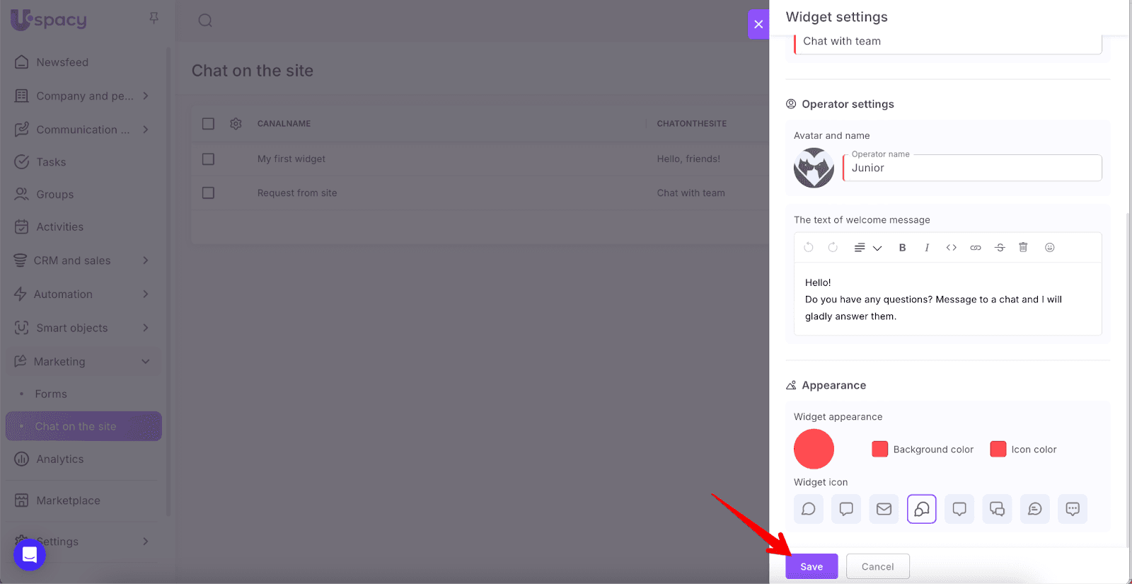Open the text alignment dropdown
1132x584 pixels.
click(867, 248)
